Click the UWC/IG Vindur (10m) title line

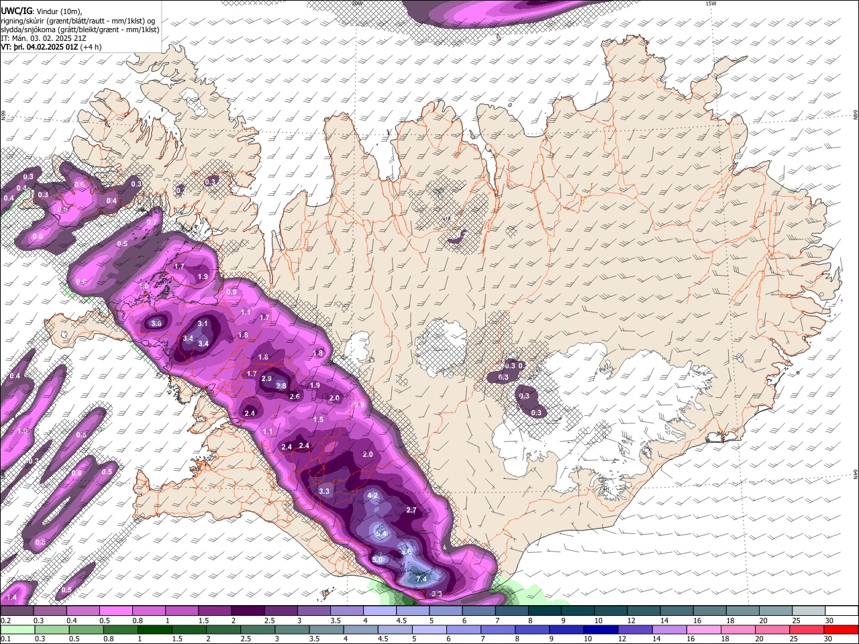[x=42, y=11]
